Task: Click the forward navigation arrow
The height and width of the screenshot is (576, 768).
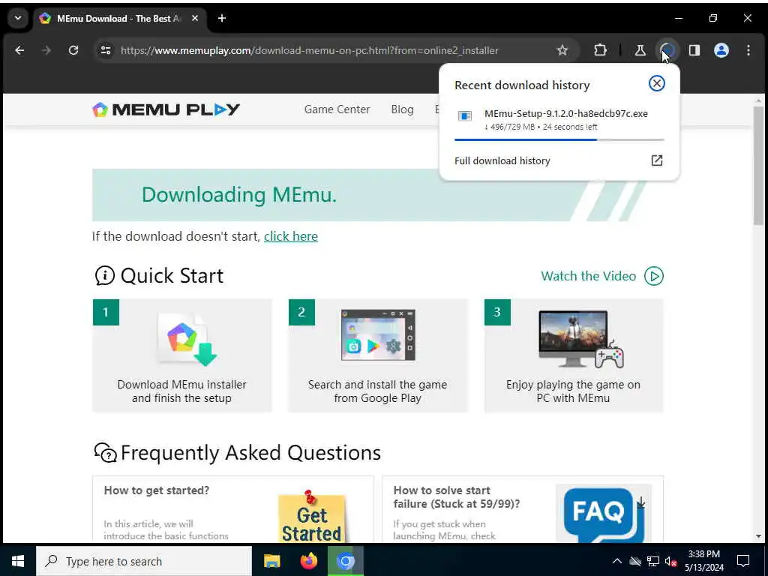Action: tap(46, 50)
